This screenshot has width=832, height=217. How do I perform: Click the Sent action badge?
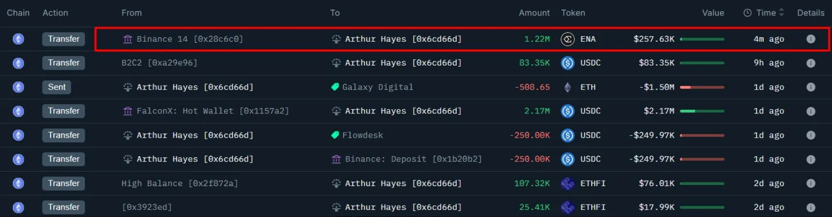57,87
